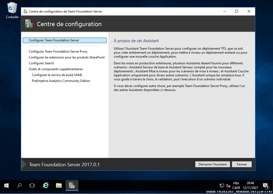Click the 'À propos de cet Assistant' heading
The width and height of the screenshot is (273, 194).
(136, 41)
